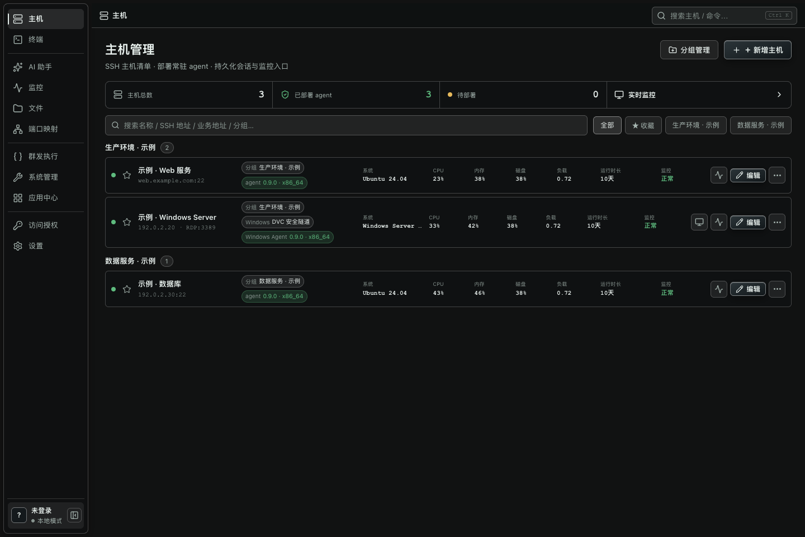
Task: Click the green agent 0.9.0 badge on Web 服务
Action: coord(274,182)
